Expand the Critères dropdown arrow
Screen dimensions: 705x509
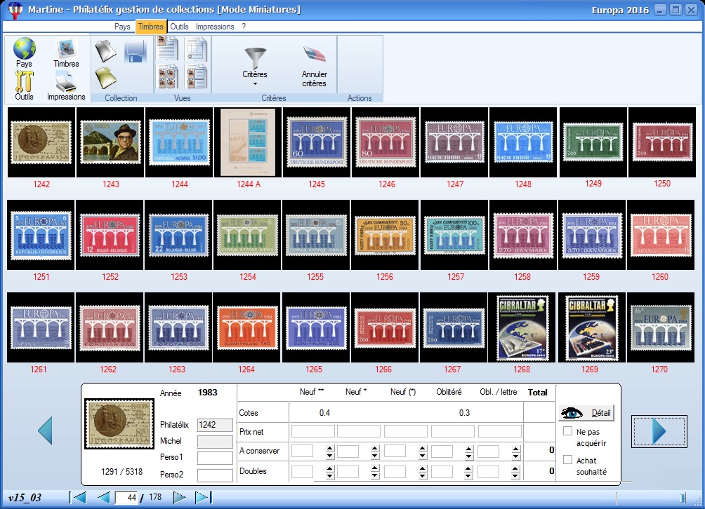pos(255,84)
